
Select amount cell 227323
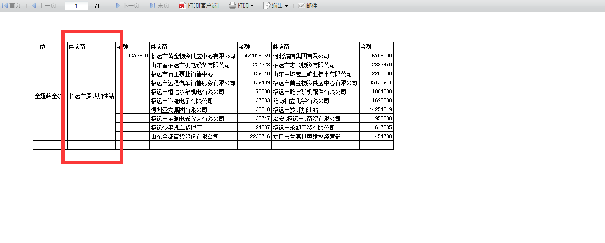254,65
